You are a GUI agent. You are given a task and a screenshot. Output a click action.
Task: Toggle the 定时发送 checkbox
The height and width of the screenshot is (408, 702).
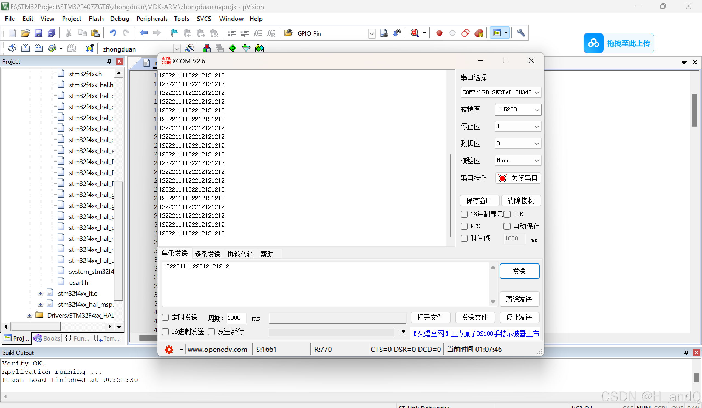[x=165, y=317]
